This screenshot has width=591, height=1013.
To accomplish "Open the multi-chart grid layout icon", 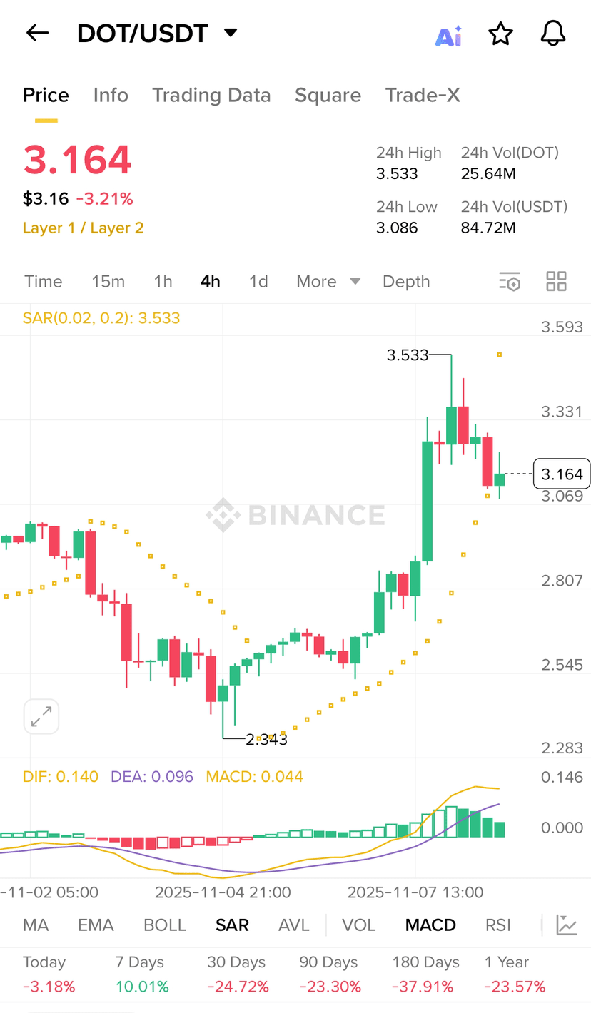I will click(x=556, y=281).
